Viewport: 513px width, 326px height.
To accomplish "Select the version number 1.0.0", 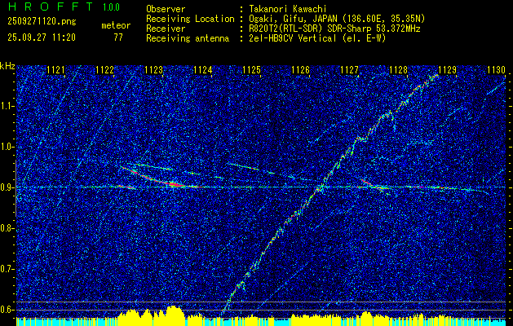I will 111,7.
